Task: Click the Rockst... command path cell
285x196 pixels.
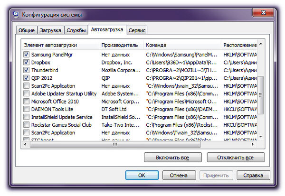Action: pos(182,125)
